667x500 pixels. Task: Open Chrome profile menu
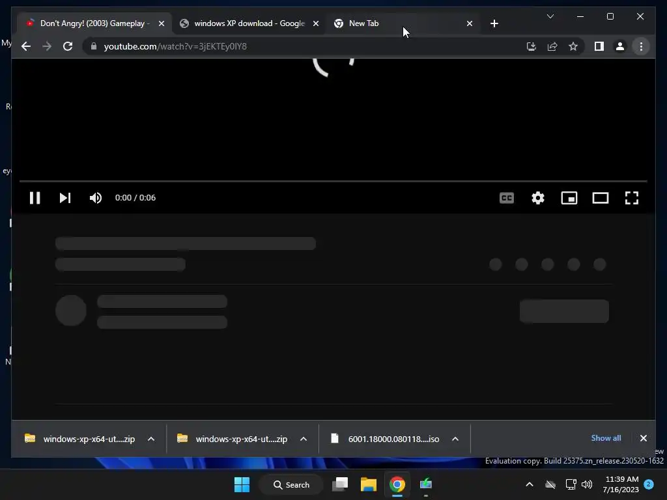tap(620, 46)
